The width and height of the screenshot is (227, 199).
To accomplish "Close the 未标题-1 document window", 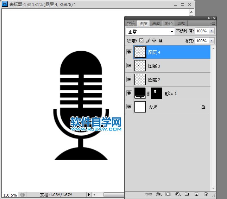I will click(x=189, y=5).
